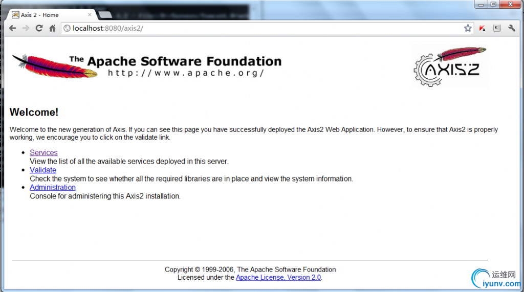Click the Apache Software Foundation feather logo

point(147,66)
